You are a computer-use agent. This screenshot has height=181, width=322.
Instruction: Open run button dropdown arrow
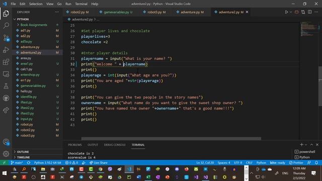pos(291,12)
